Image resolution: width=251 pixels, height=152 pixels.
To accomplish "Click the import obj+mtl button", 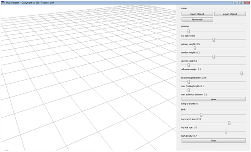I will click(197, 14).
